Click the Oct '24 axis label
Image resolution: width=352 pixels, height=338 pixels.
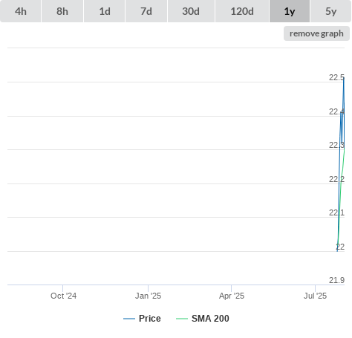63,296
